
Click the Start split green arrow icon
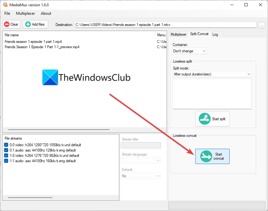click(204, 118)
